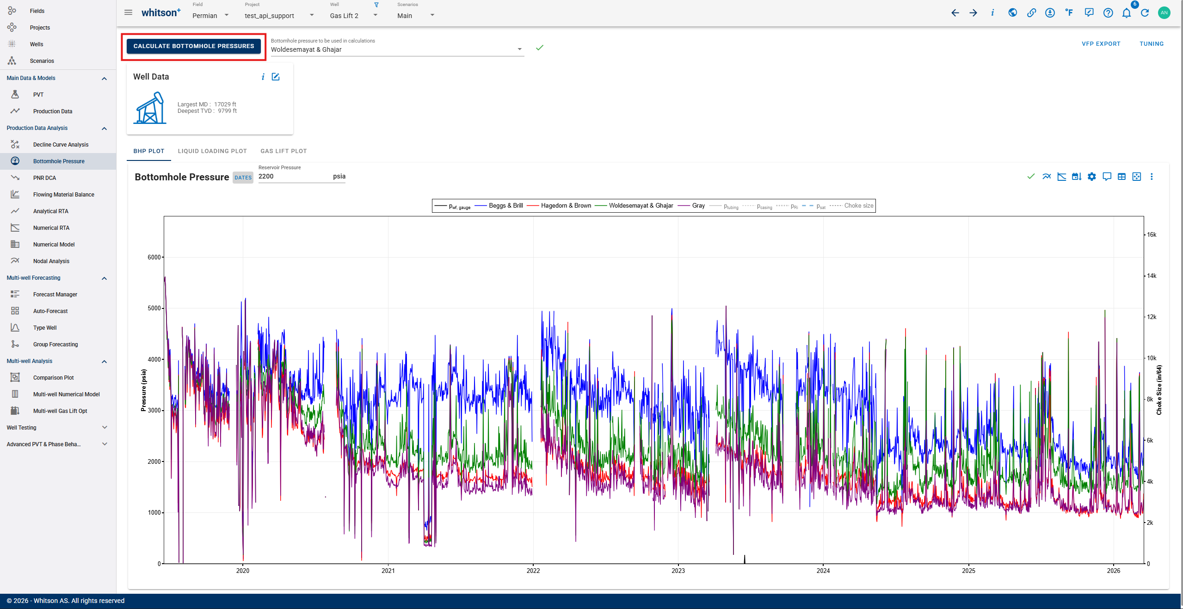Click the chart table view icon
The height and width of the screenshot is (609, 1183).
(1121, 177)
